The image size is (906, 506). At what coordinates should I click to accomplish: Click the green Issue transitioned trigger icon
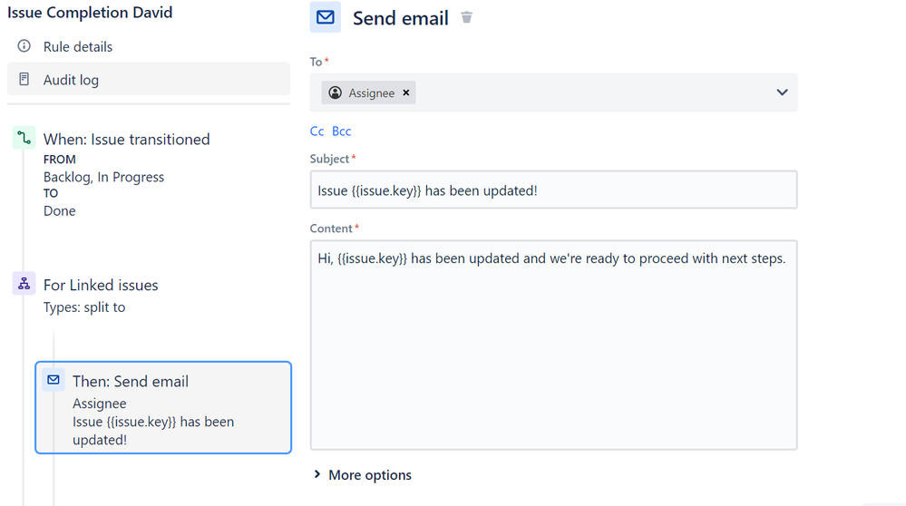point(24,138)
